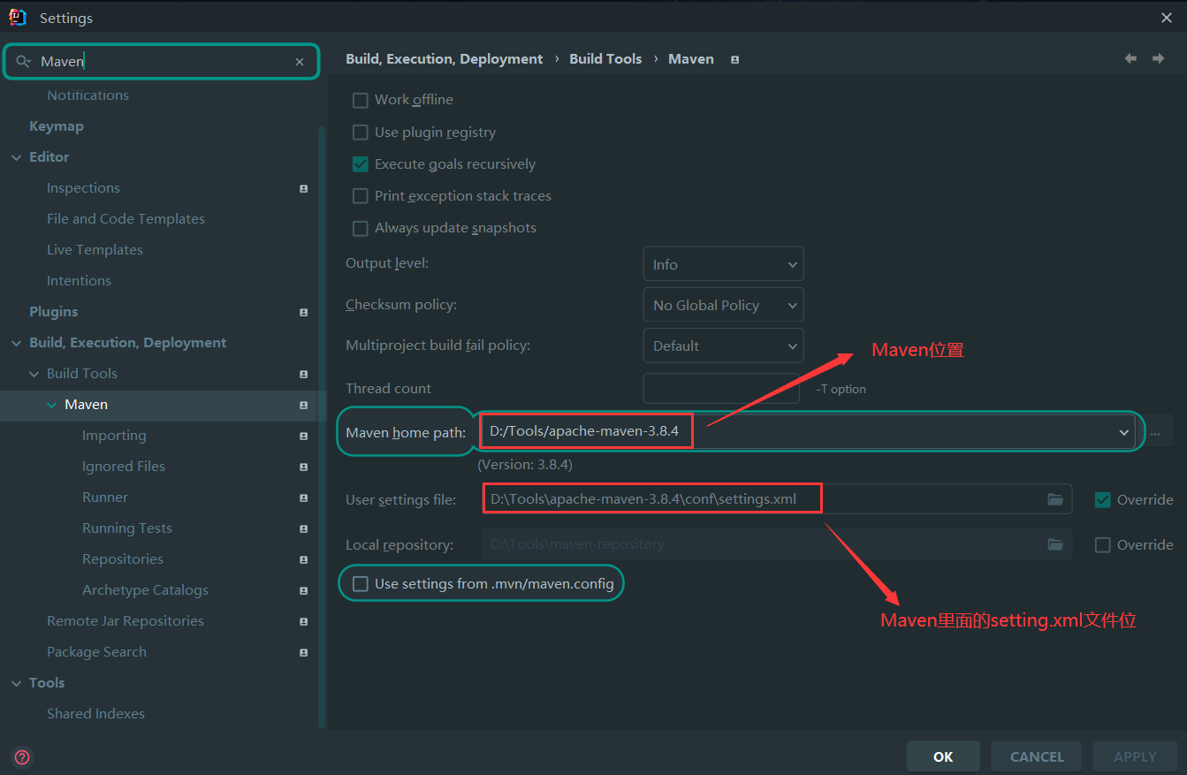This screenshot has width=1187, height=775.
Task: Uncheck Override for User settings file
Action: click(1102, 499)
